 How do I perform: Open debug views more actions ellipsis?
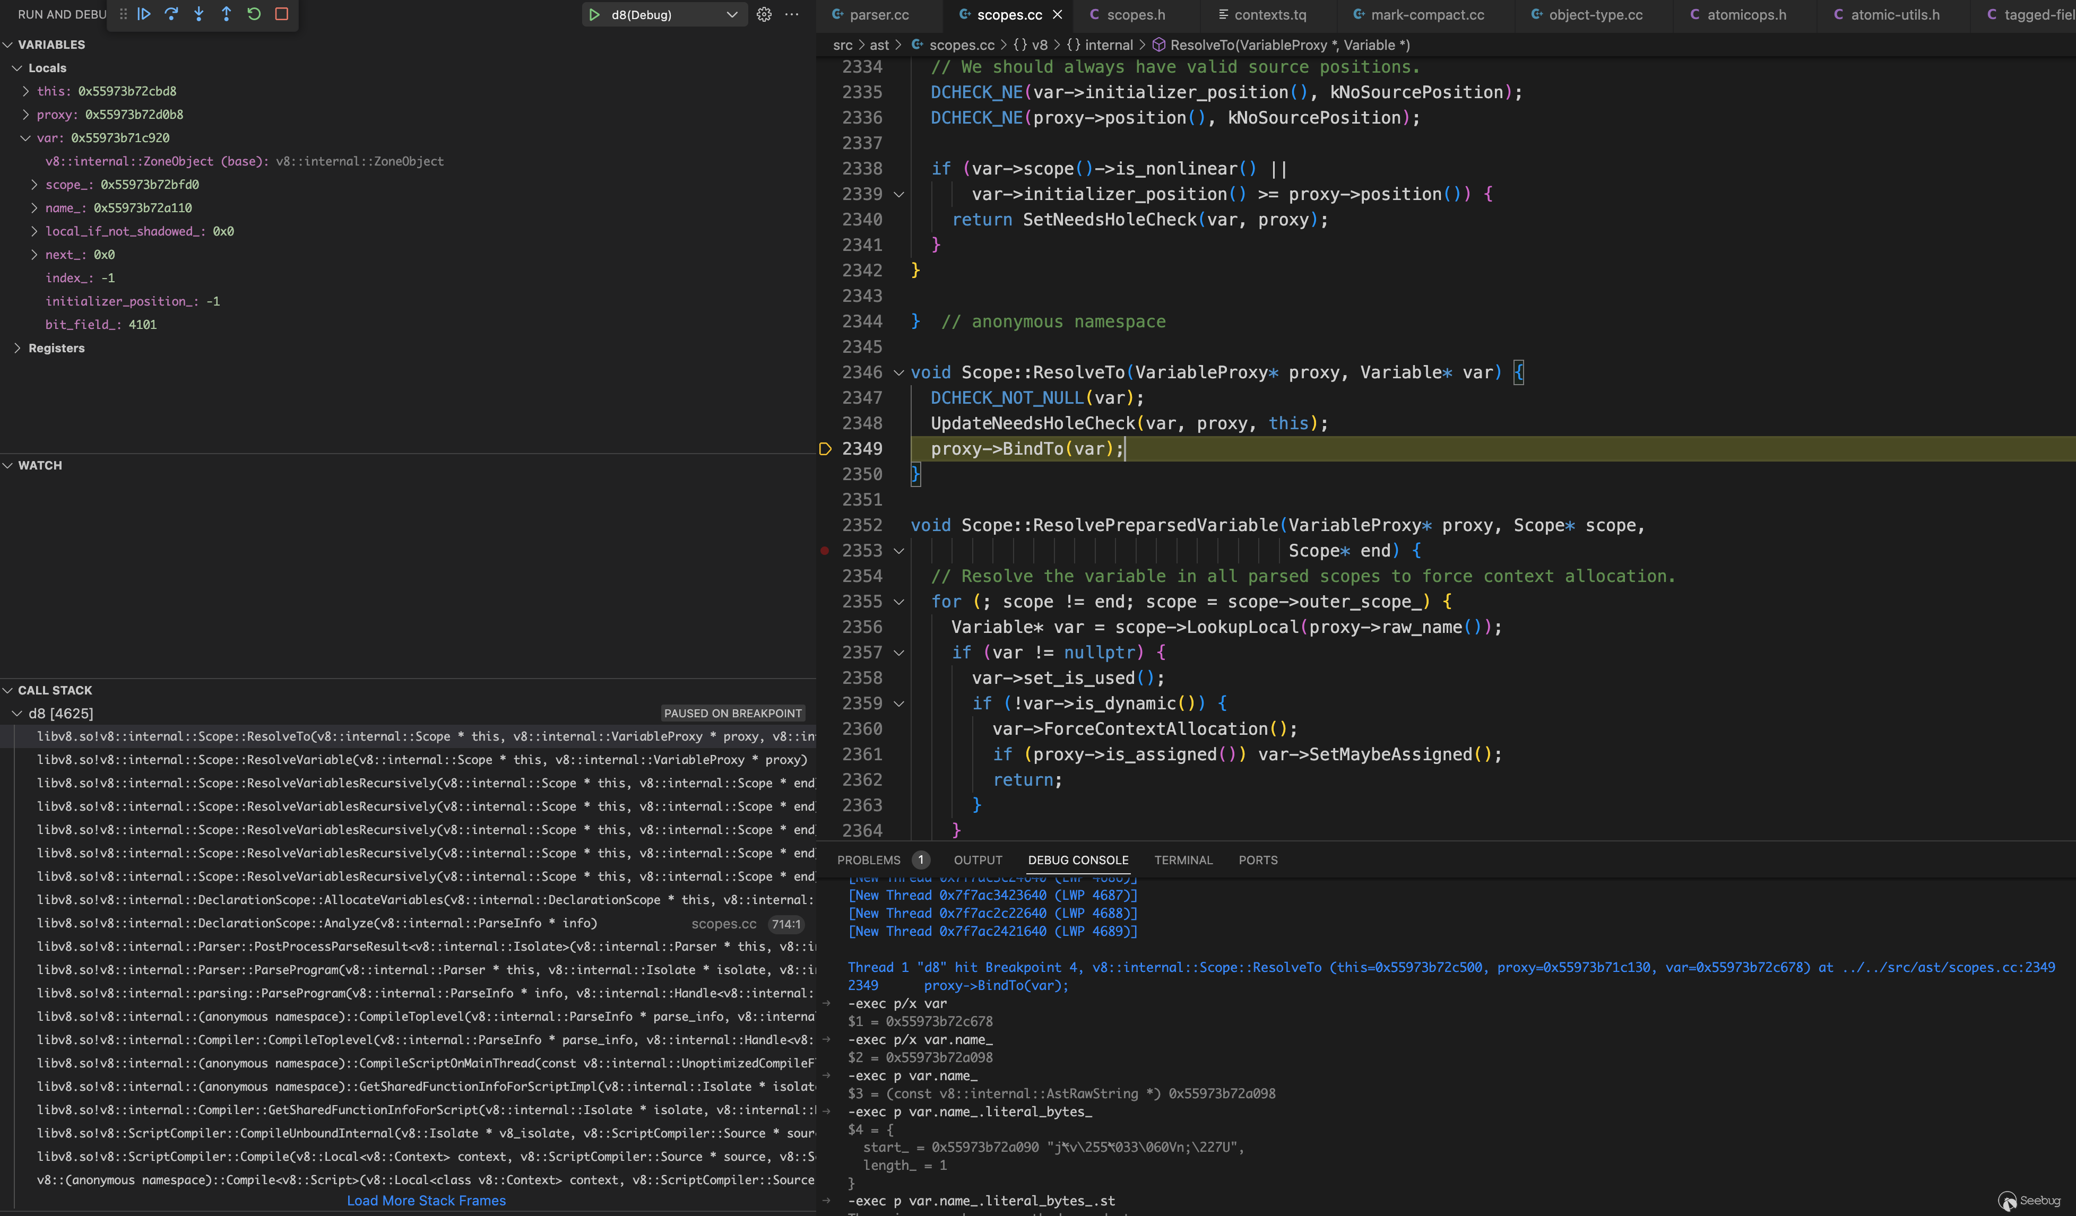[x=792, y=15]
